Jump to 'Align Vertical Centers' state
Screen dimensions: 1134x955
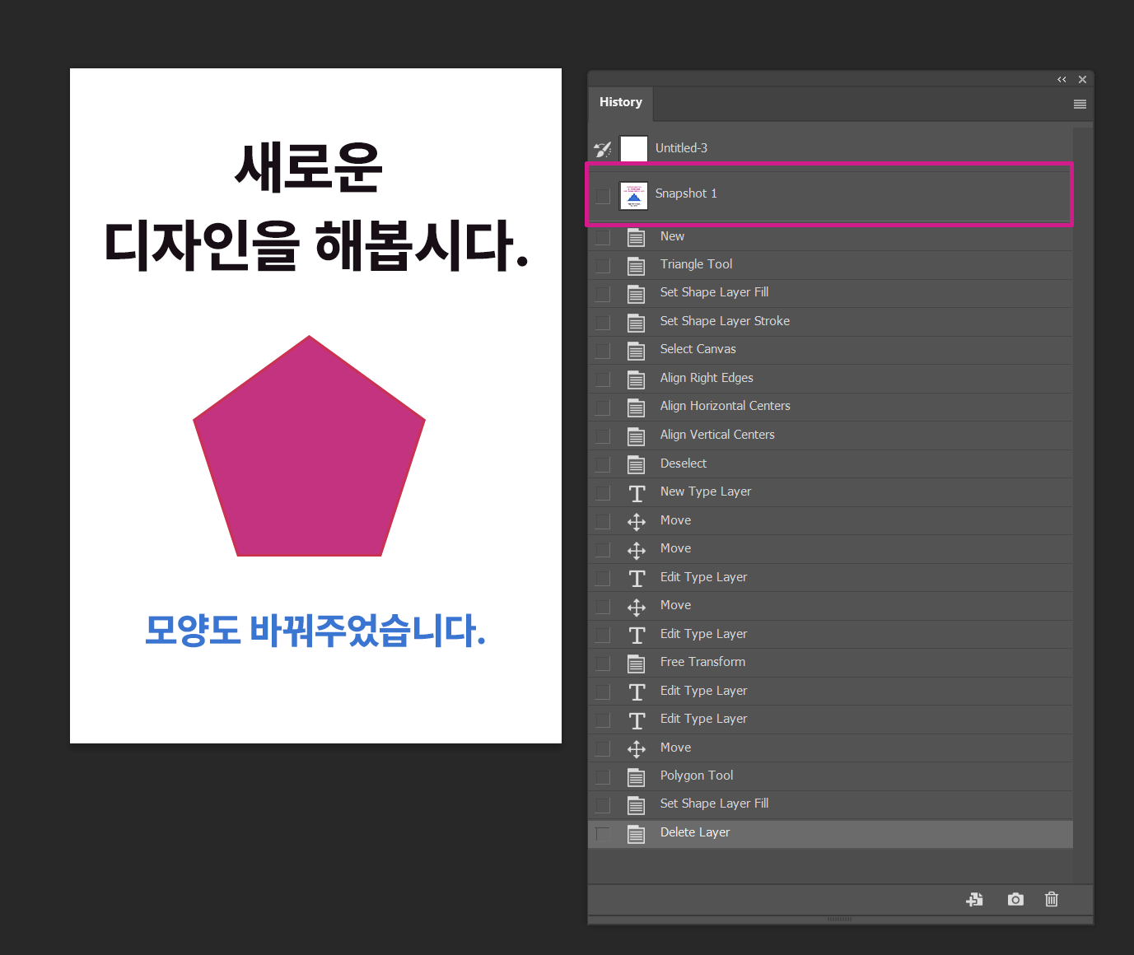[x=717, y=435]
